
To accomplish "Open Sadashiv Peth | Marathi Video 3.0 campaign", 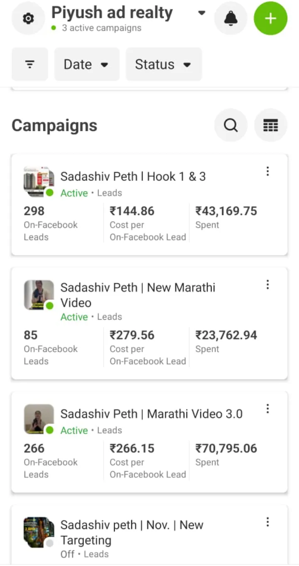I will point(151,414).
